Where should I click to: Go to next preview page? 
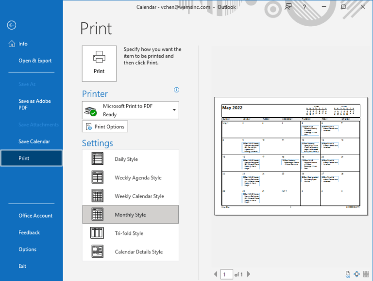click(x=249, y=274)
